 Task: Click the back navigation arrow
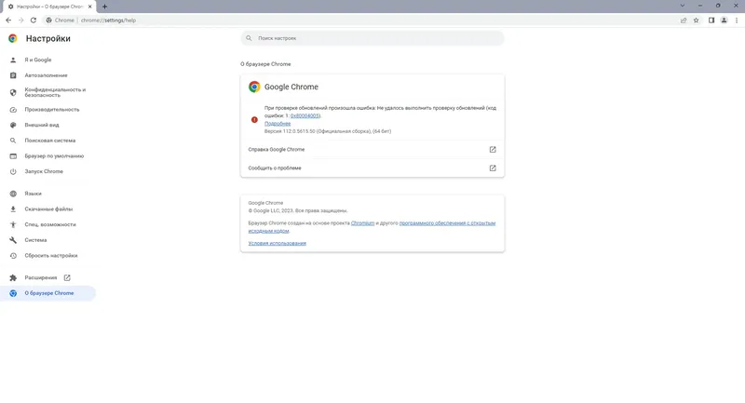click(8, 20)
